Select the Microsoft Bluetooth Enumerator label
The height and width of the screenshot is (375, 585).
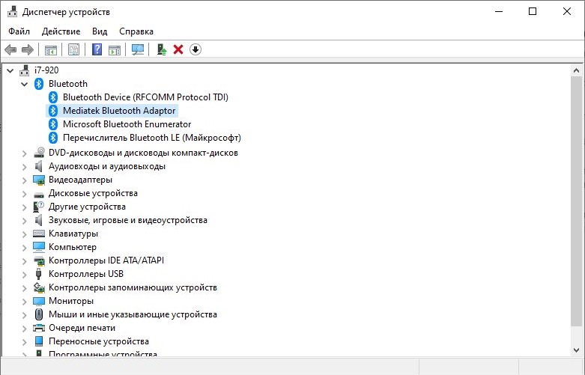[x=127, y=124]
